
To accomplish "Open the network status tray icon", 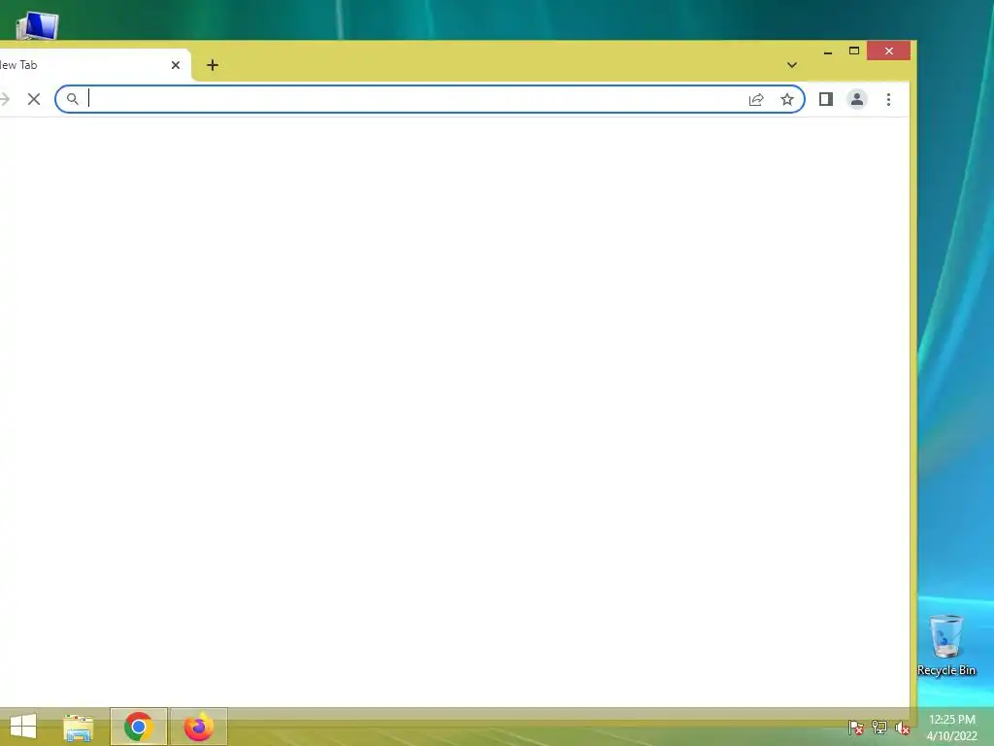I will click(879, 728).
